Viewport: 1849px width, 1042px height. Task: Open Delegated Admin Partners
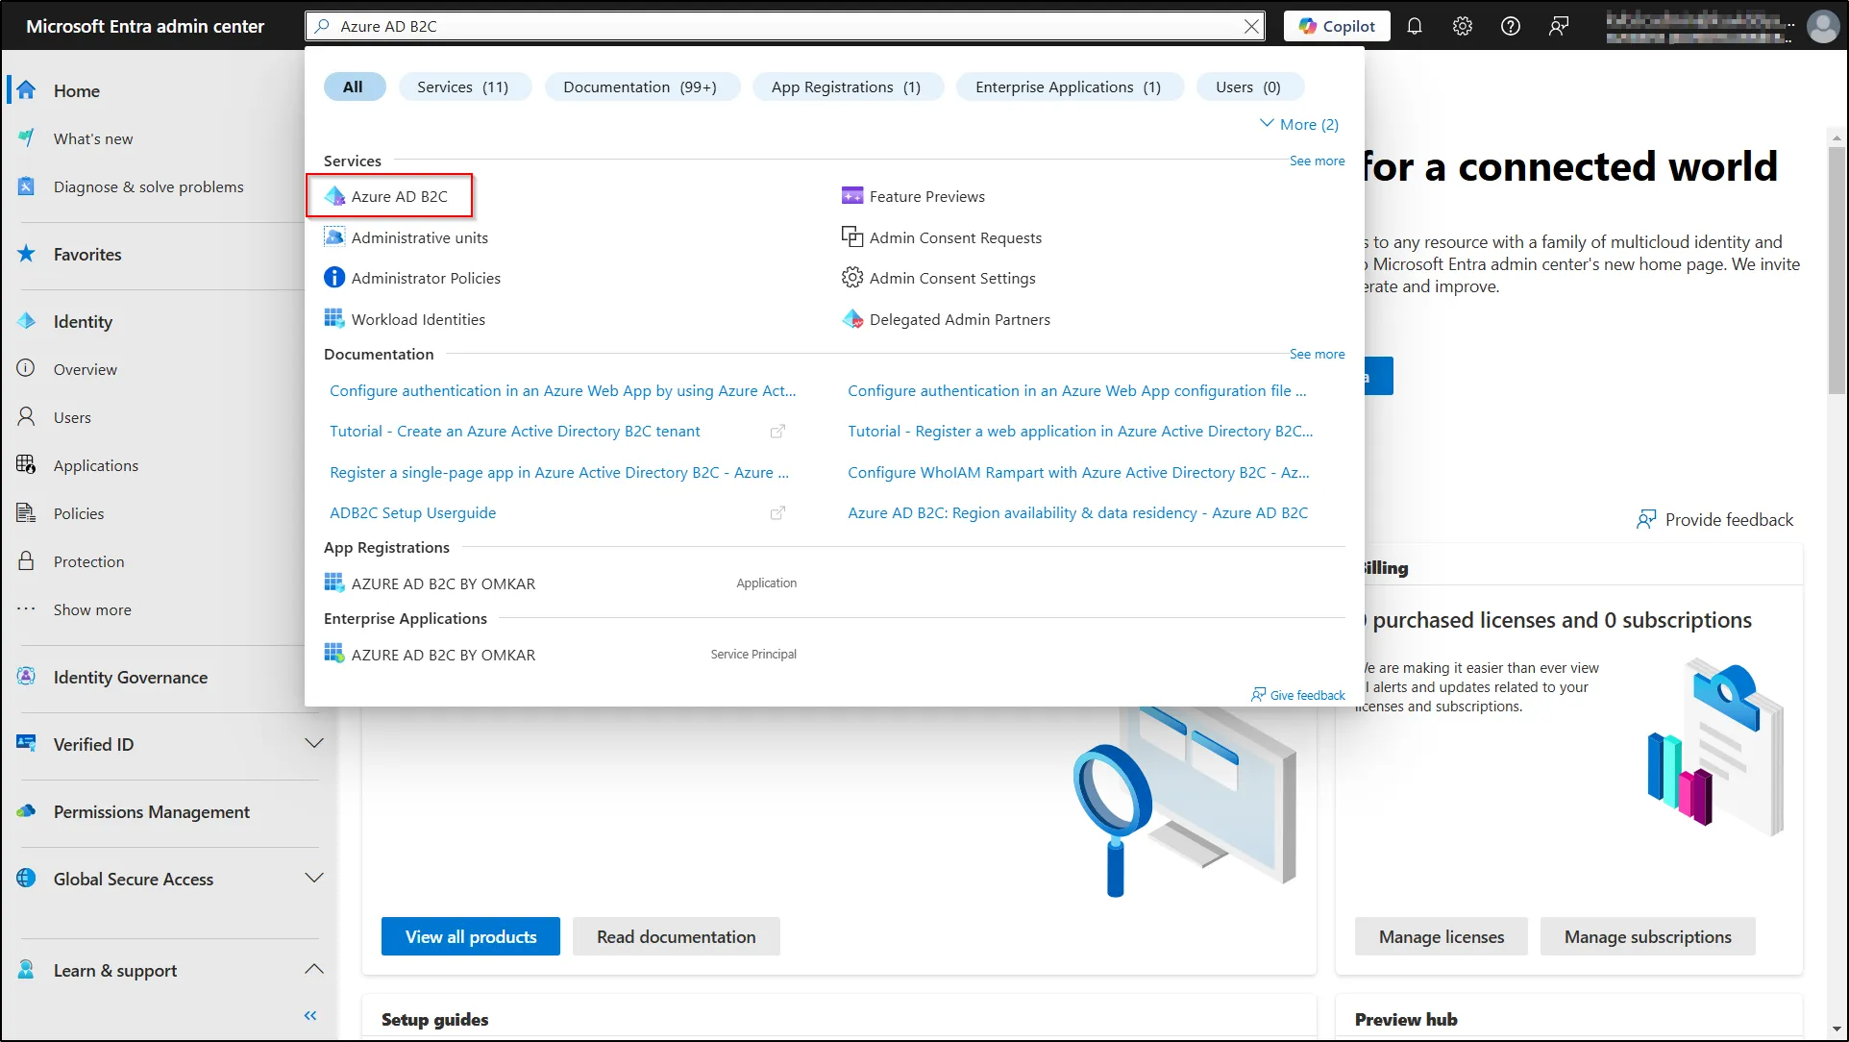pos(947,319)
